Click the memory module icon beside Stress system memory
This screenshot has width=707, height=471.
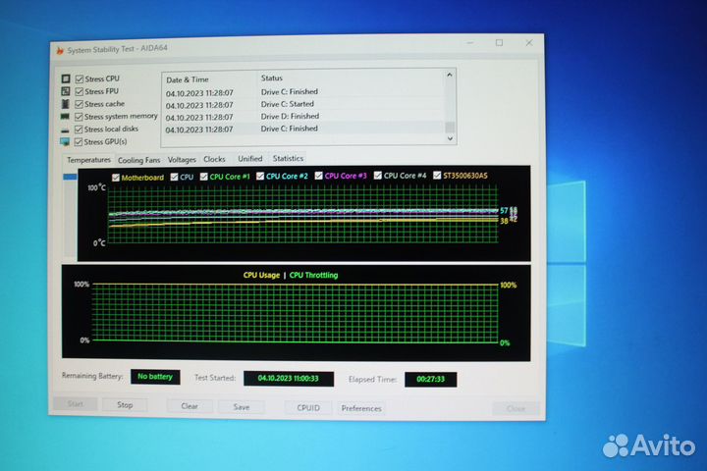pyautogui.click(x=65, y=117)
